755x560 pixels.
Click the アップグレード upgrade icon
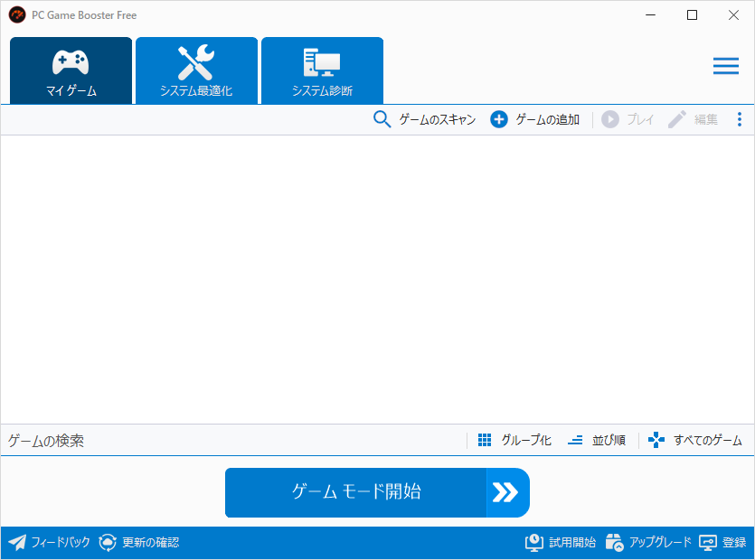[x=615, y=543]
